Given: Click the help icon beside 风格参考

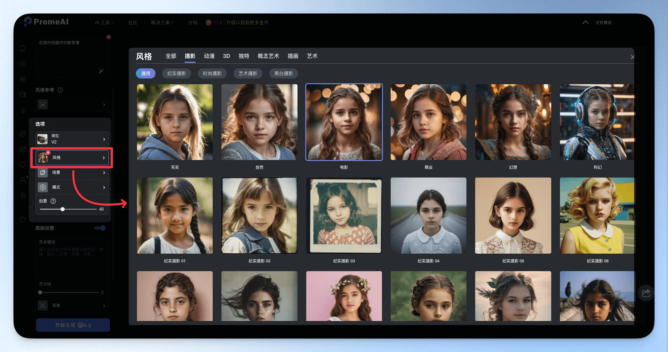Looking at the screenshot, I should 60,90.
